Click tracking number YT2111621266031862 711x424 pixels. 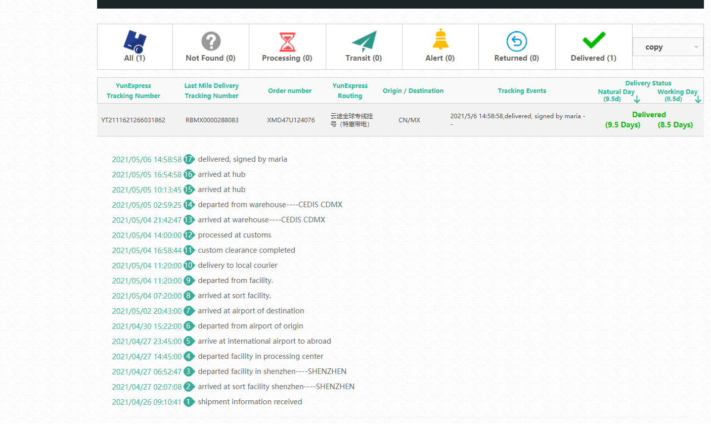pyautogui.click(x=133, y=120)
